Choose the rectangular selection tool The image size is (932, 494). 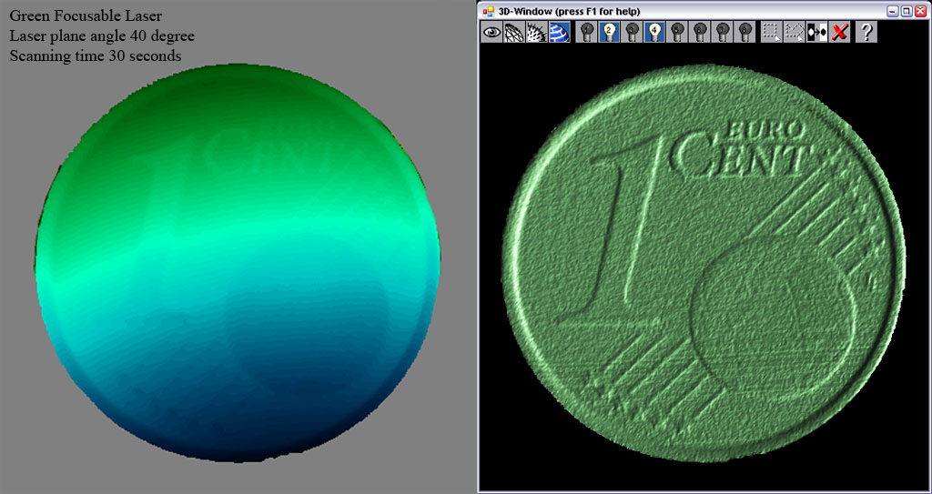point(772,33)
